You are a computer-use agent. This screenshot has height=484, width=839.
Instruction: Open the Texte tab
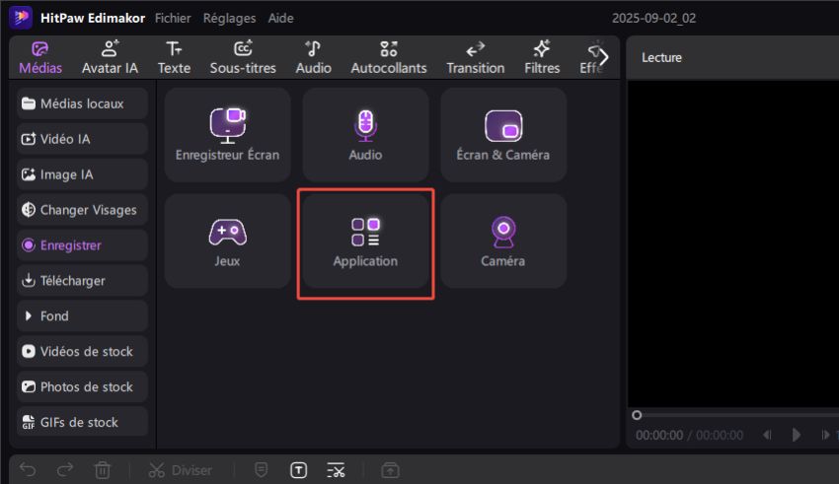pyautogui.click(x=174, y=58)
